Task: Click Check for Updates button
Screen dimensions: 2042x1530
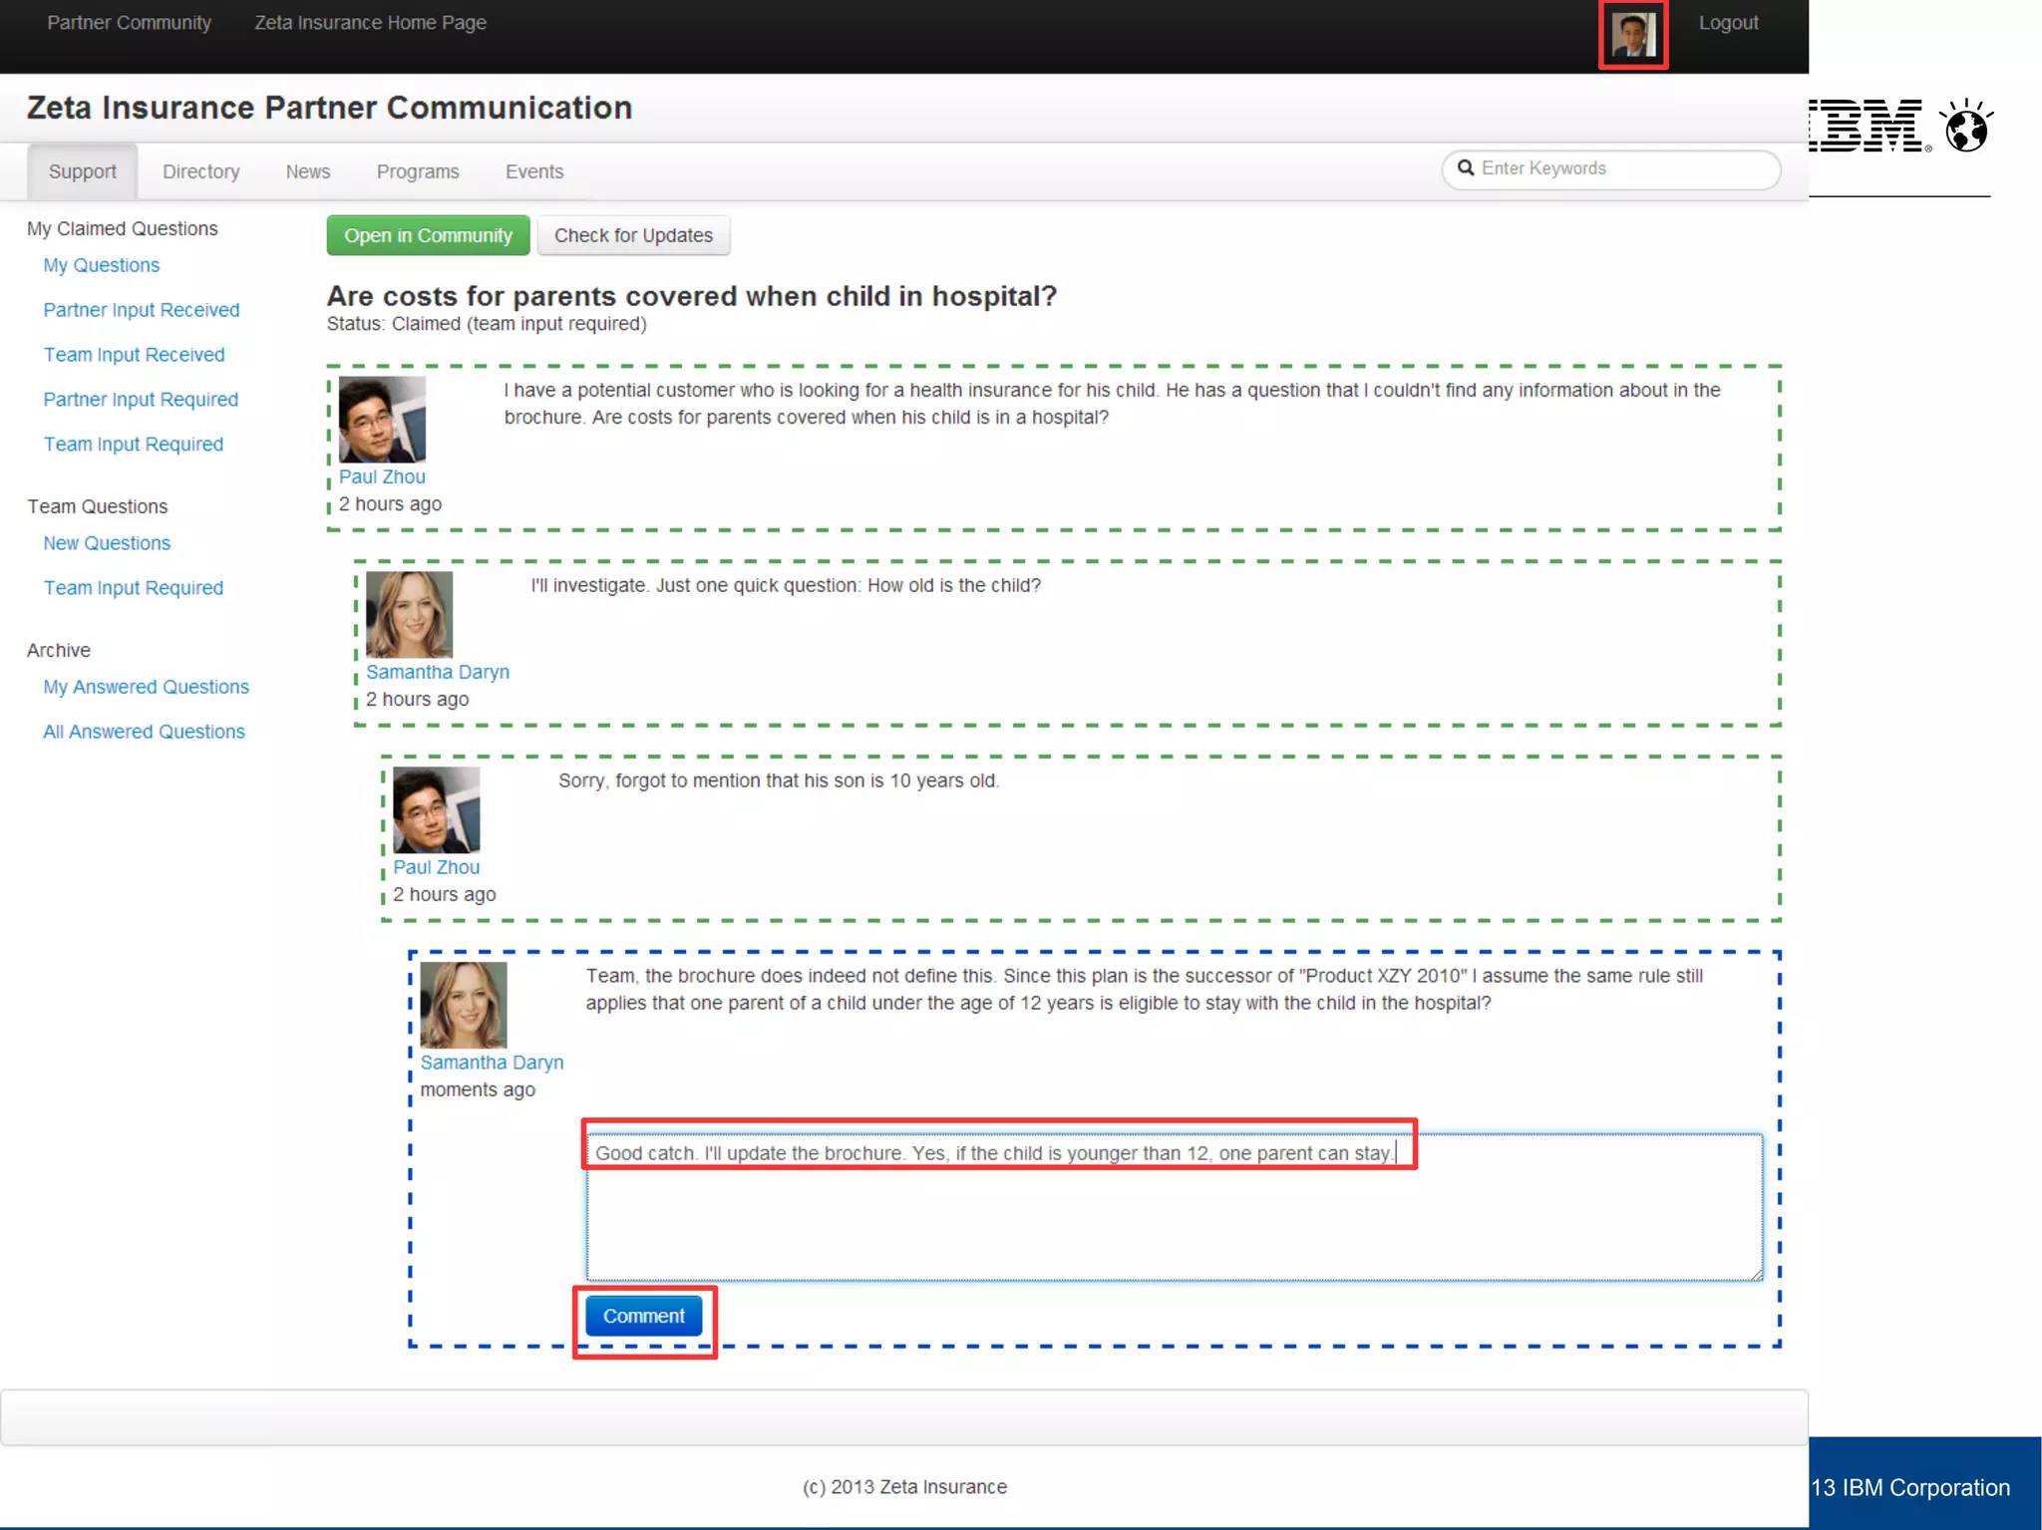Action: (633, 236)
